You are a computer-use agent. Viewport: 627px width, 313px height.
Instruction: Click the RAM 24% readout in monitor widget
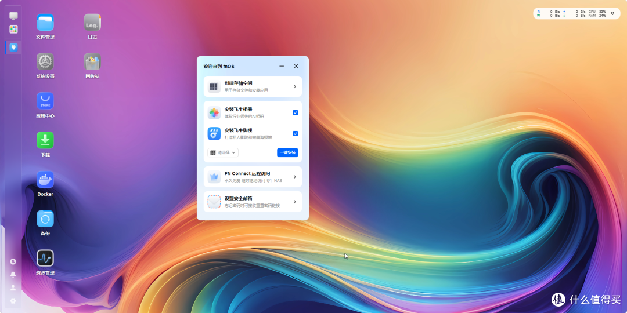[x=597, y=16]
